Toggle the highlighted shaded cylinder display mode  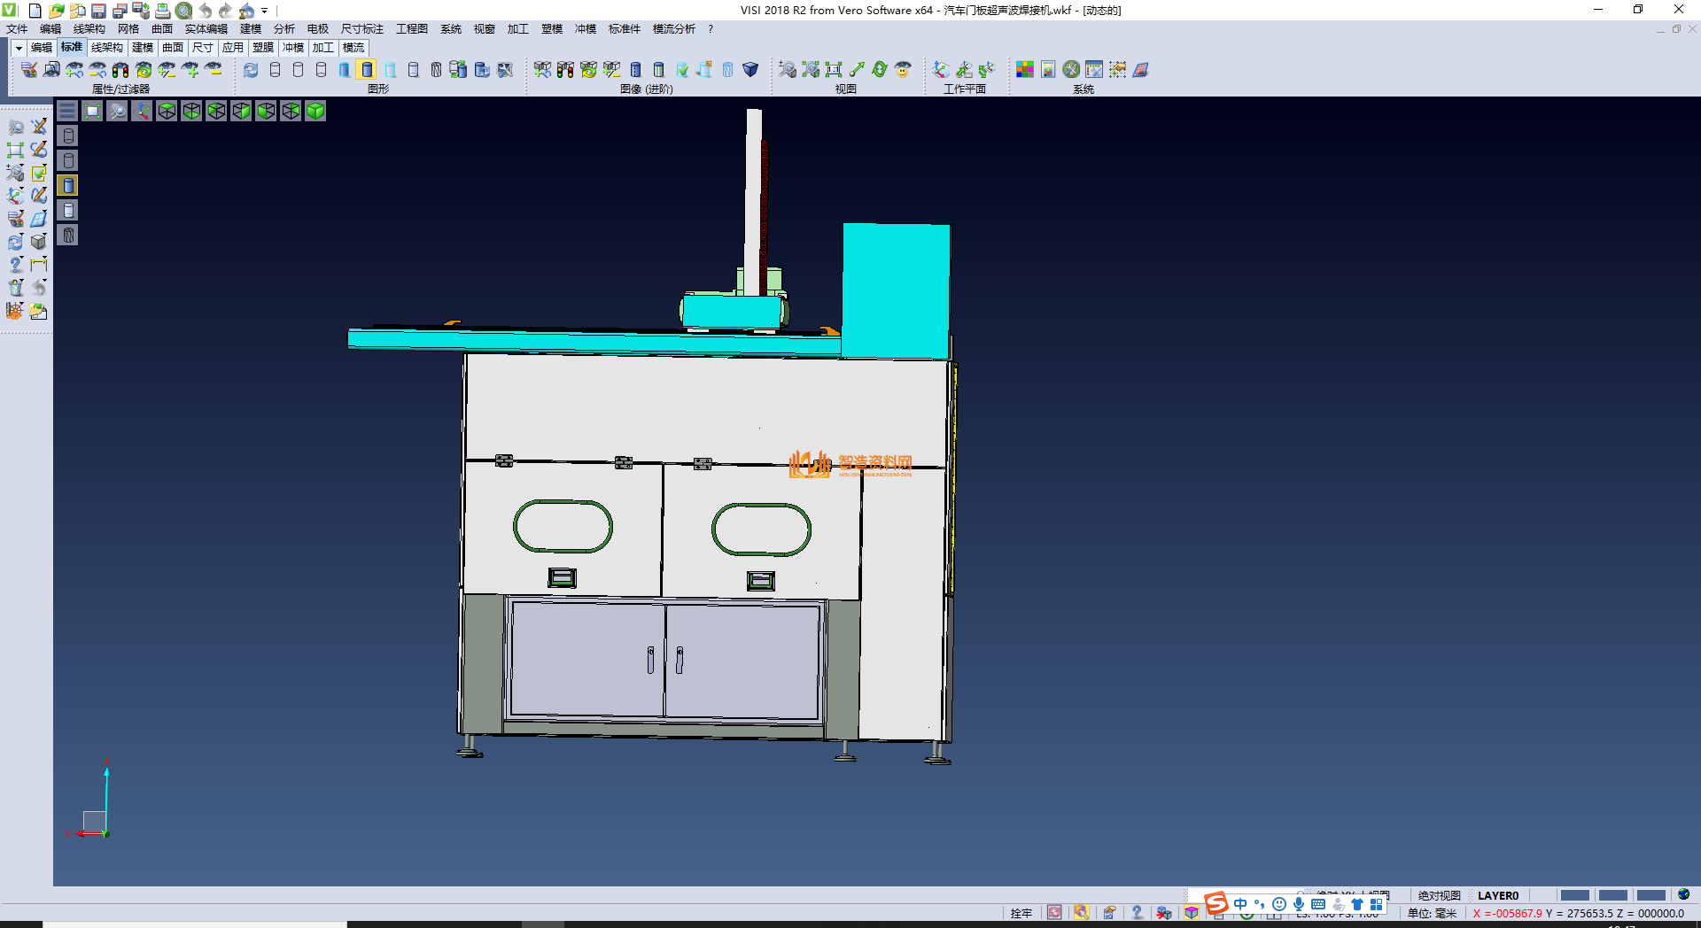click(367, 69)
